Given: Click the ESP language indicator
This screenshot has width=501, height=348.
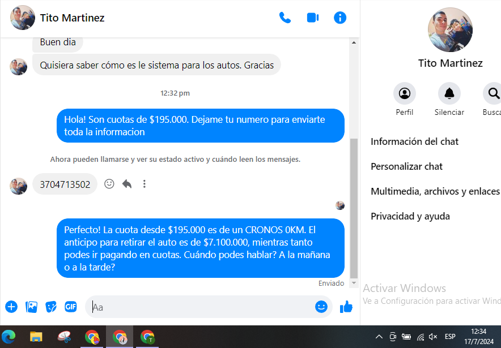Looking at the screenshot, I should 450,337.
